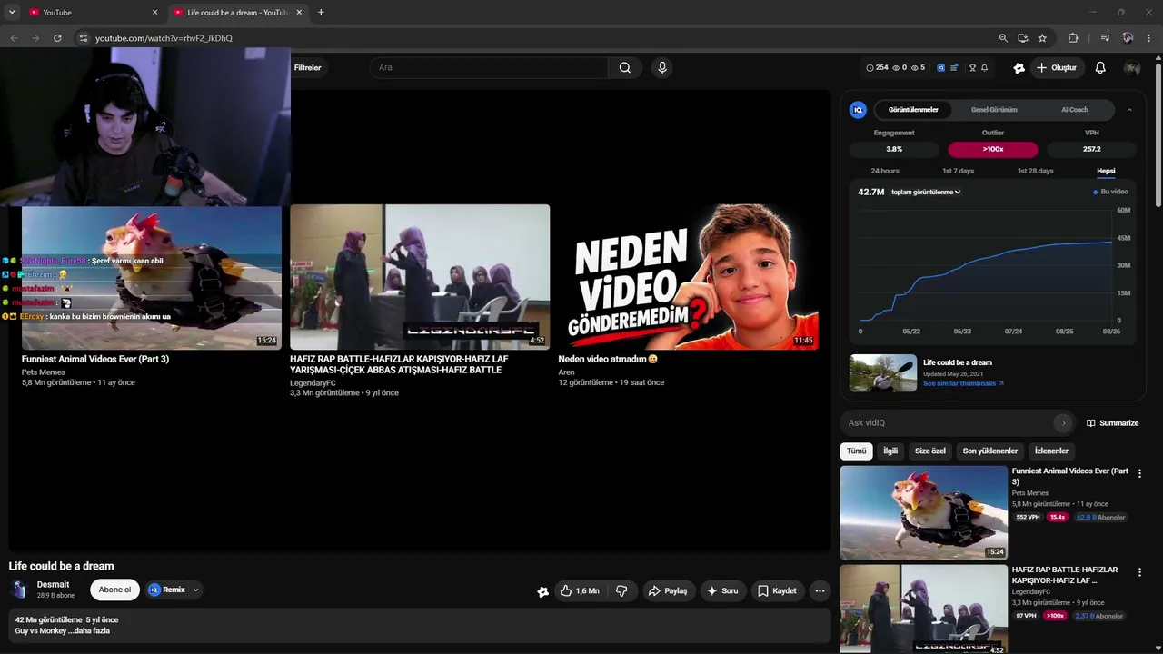Screen dimensions: 1163x654
Task: Save the video with Kaydet
Action: point(777,590)
